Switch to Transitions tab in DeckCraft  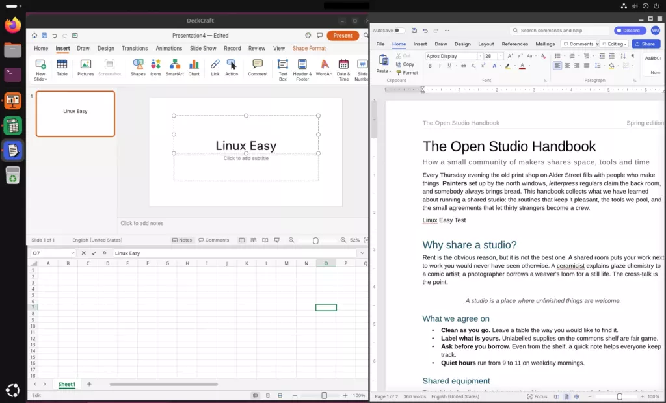tap(135, 48)
